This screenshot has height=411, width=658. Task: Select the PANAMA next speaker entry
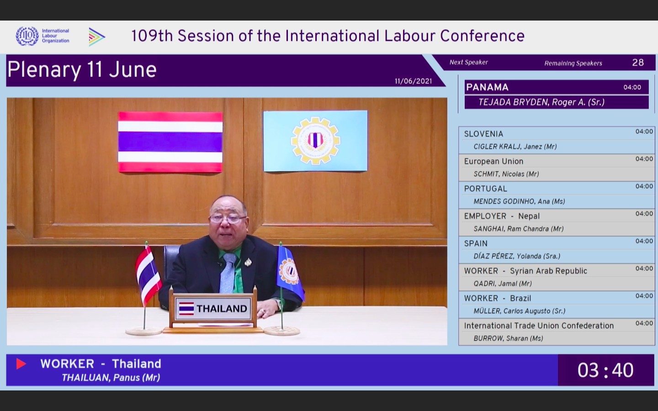coord(556,95)
